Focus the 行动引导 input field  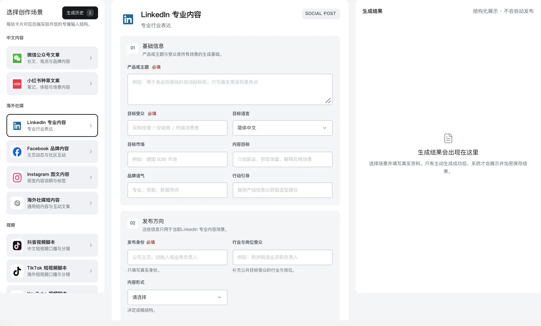[x=283, y=190]
